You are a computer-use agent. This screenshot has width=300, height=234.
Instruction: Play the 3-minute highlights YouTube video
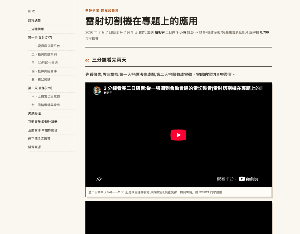(x=178, y=135)
